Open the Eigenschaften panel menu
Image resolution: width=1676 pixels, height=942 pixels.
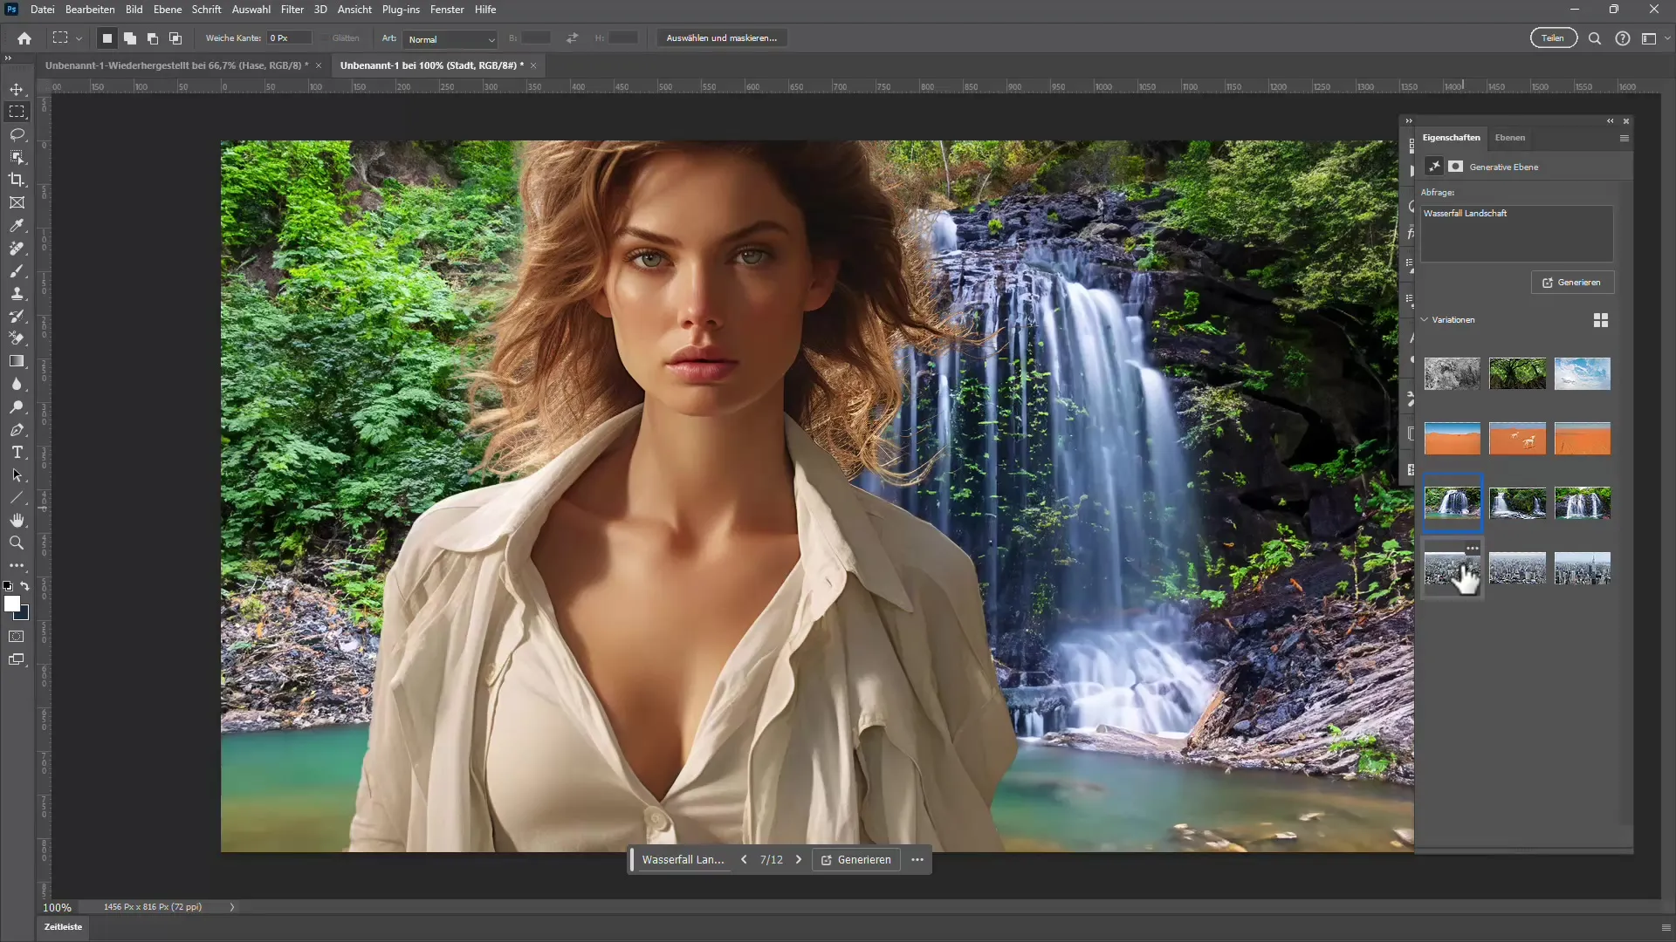(x=1624, y=138)
